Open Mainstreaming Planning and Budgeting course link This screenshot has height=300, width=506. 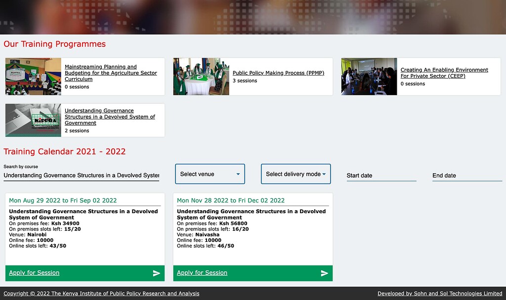click(111, 73)
